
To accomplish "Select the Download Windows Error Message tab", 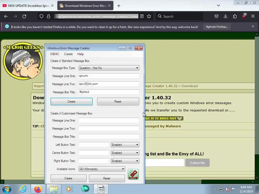I will pyautogui.click(x=85, y=6).
